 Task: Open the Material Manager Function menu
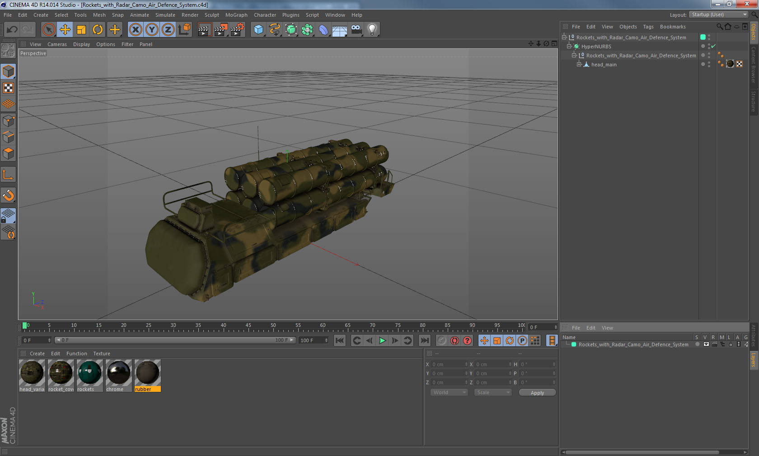coord(77,354)
